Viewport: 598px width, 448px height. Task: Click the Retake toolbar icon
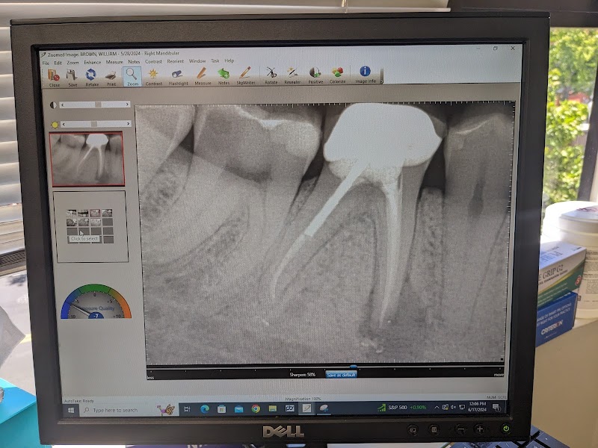point(91,77)
